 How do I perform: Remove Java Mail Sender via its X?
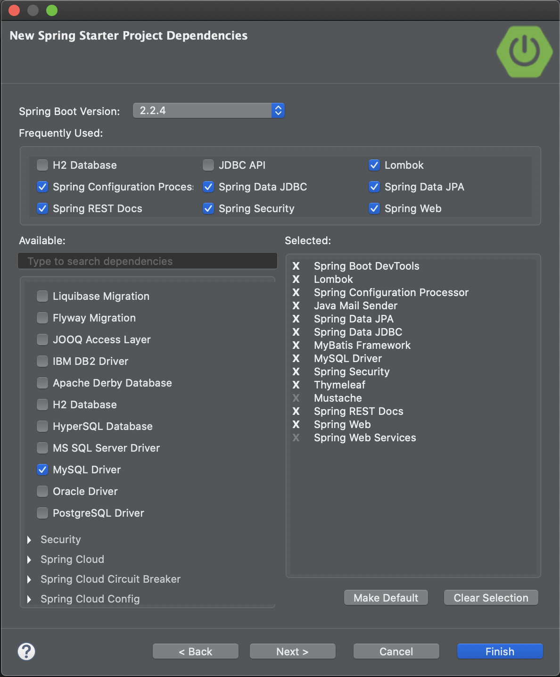(x=296, y=306)
